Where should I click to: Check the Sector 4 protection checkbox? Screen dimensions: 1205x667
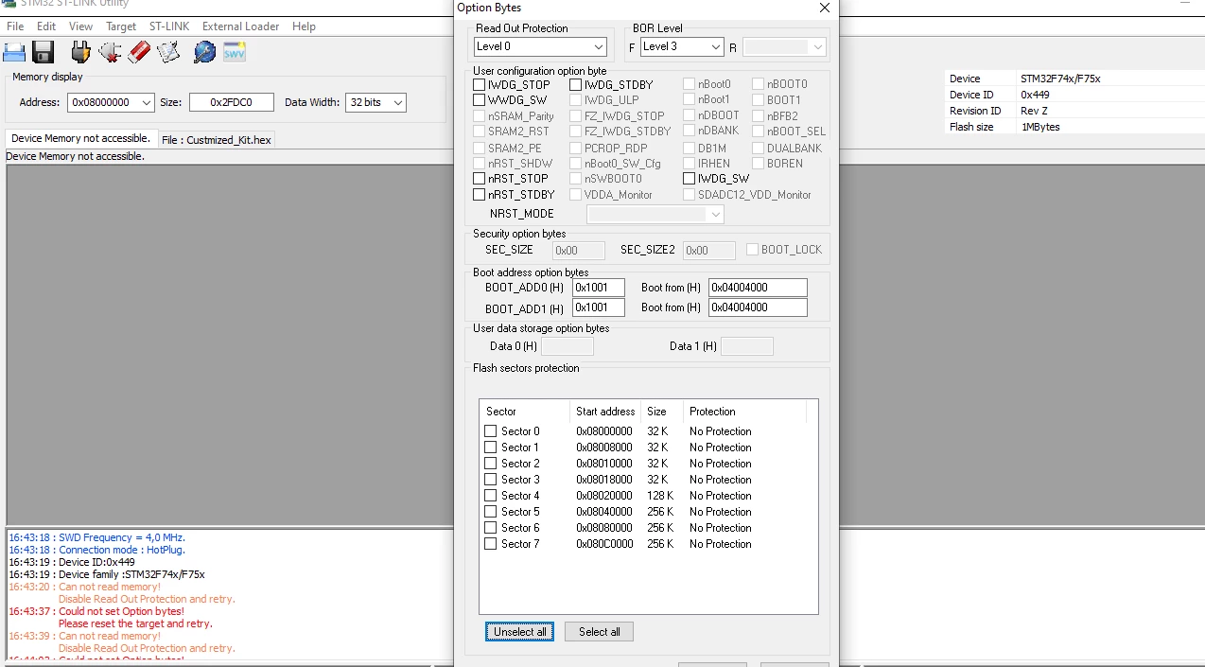pyautogui.click(x=491, y=496)
